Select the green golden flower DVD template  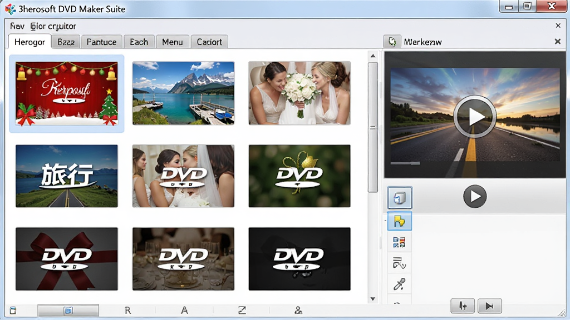click(x=299, y=176)
